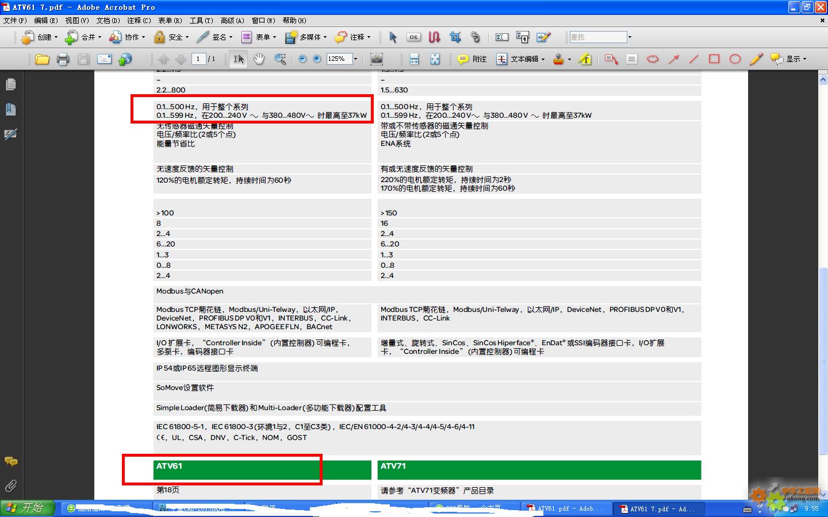
Task: Select the Cloud drawing tool
Action: (653, 59)
